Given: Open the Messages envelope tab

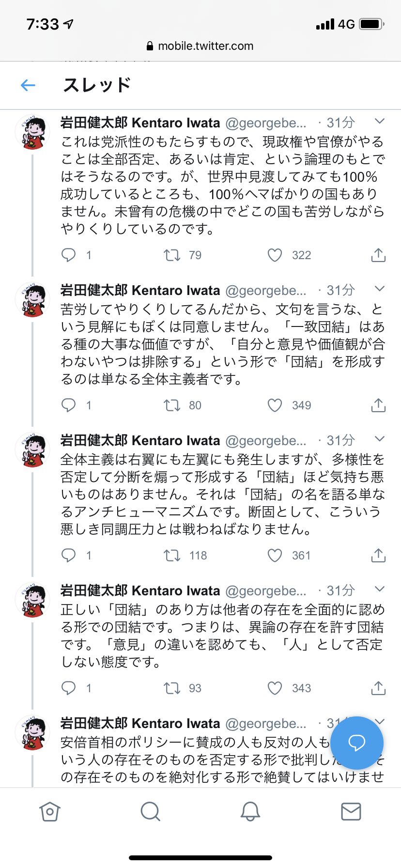Looking at the screenshot, I should (x=351, y=811).
